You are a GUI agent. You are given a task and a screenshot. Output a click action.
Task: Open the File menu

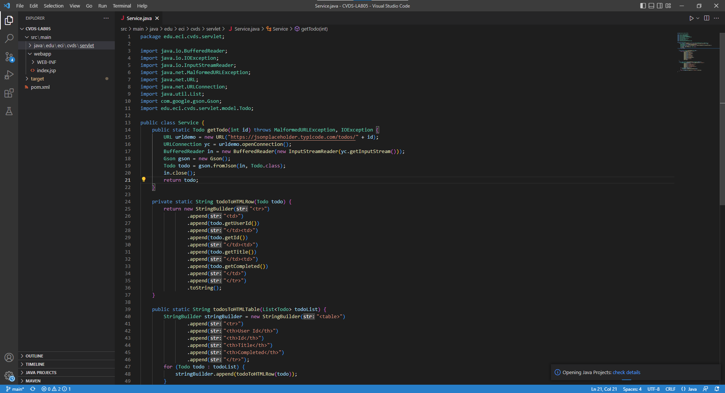click(x=20, y=6)
